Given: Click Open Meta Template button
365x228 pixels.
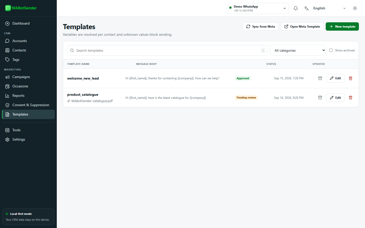Looking at the screenshot, I should click(302, 27).
